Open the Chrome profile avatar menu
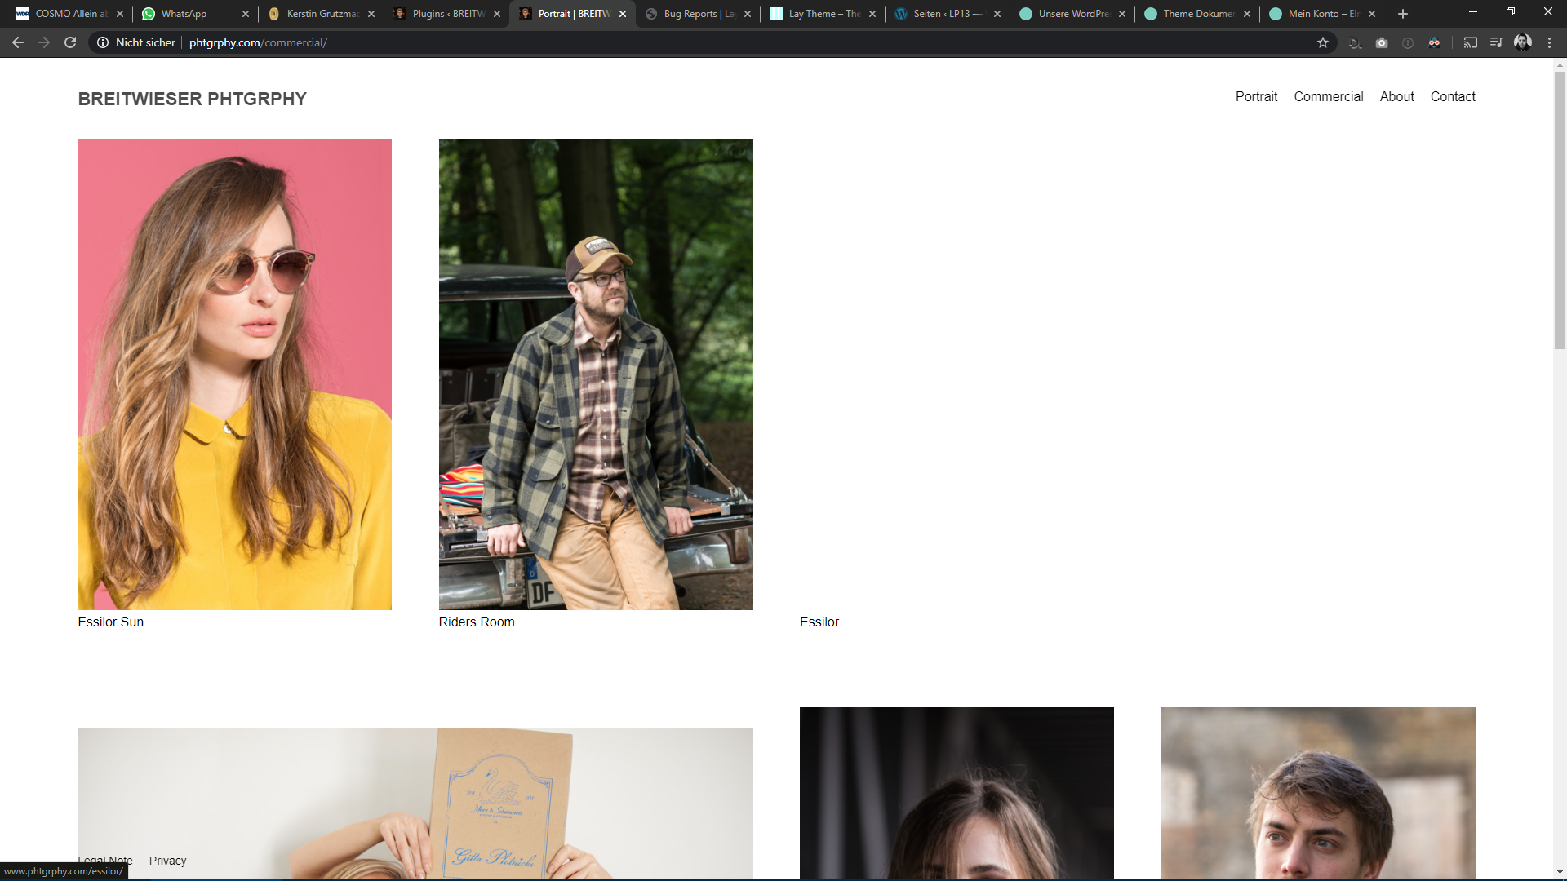Screen dimensions: 1567x881 1523,42
